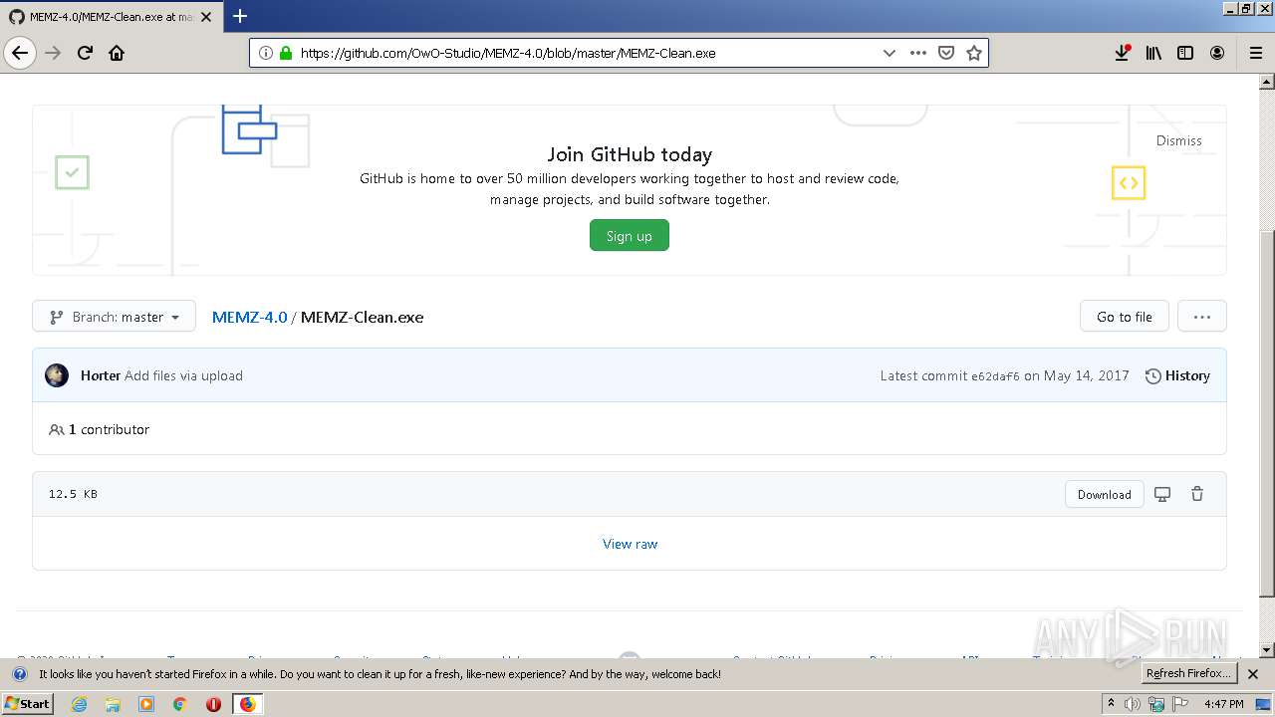This screenshot has width=1275, height=717.
Task: Open the commit hash e62daf6
Action: click(x=995, y=376)
